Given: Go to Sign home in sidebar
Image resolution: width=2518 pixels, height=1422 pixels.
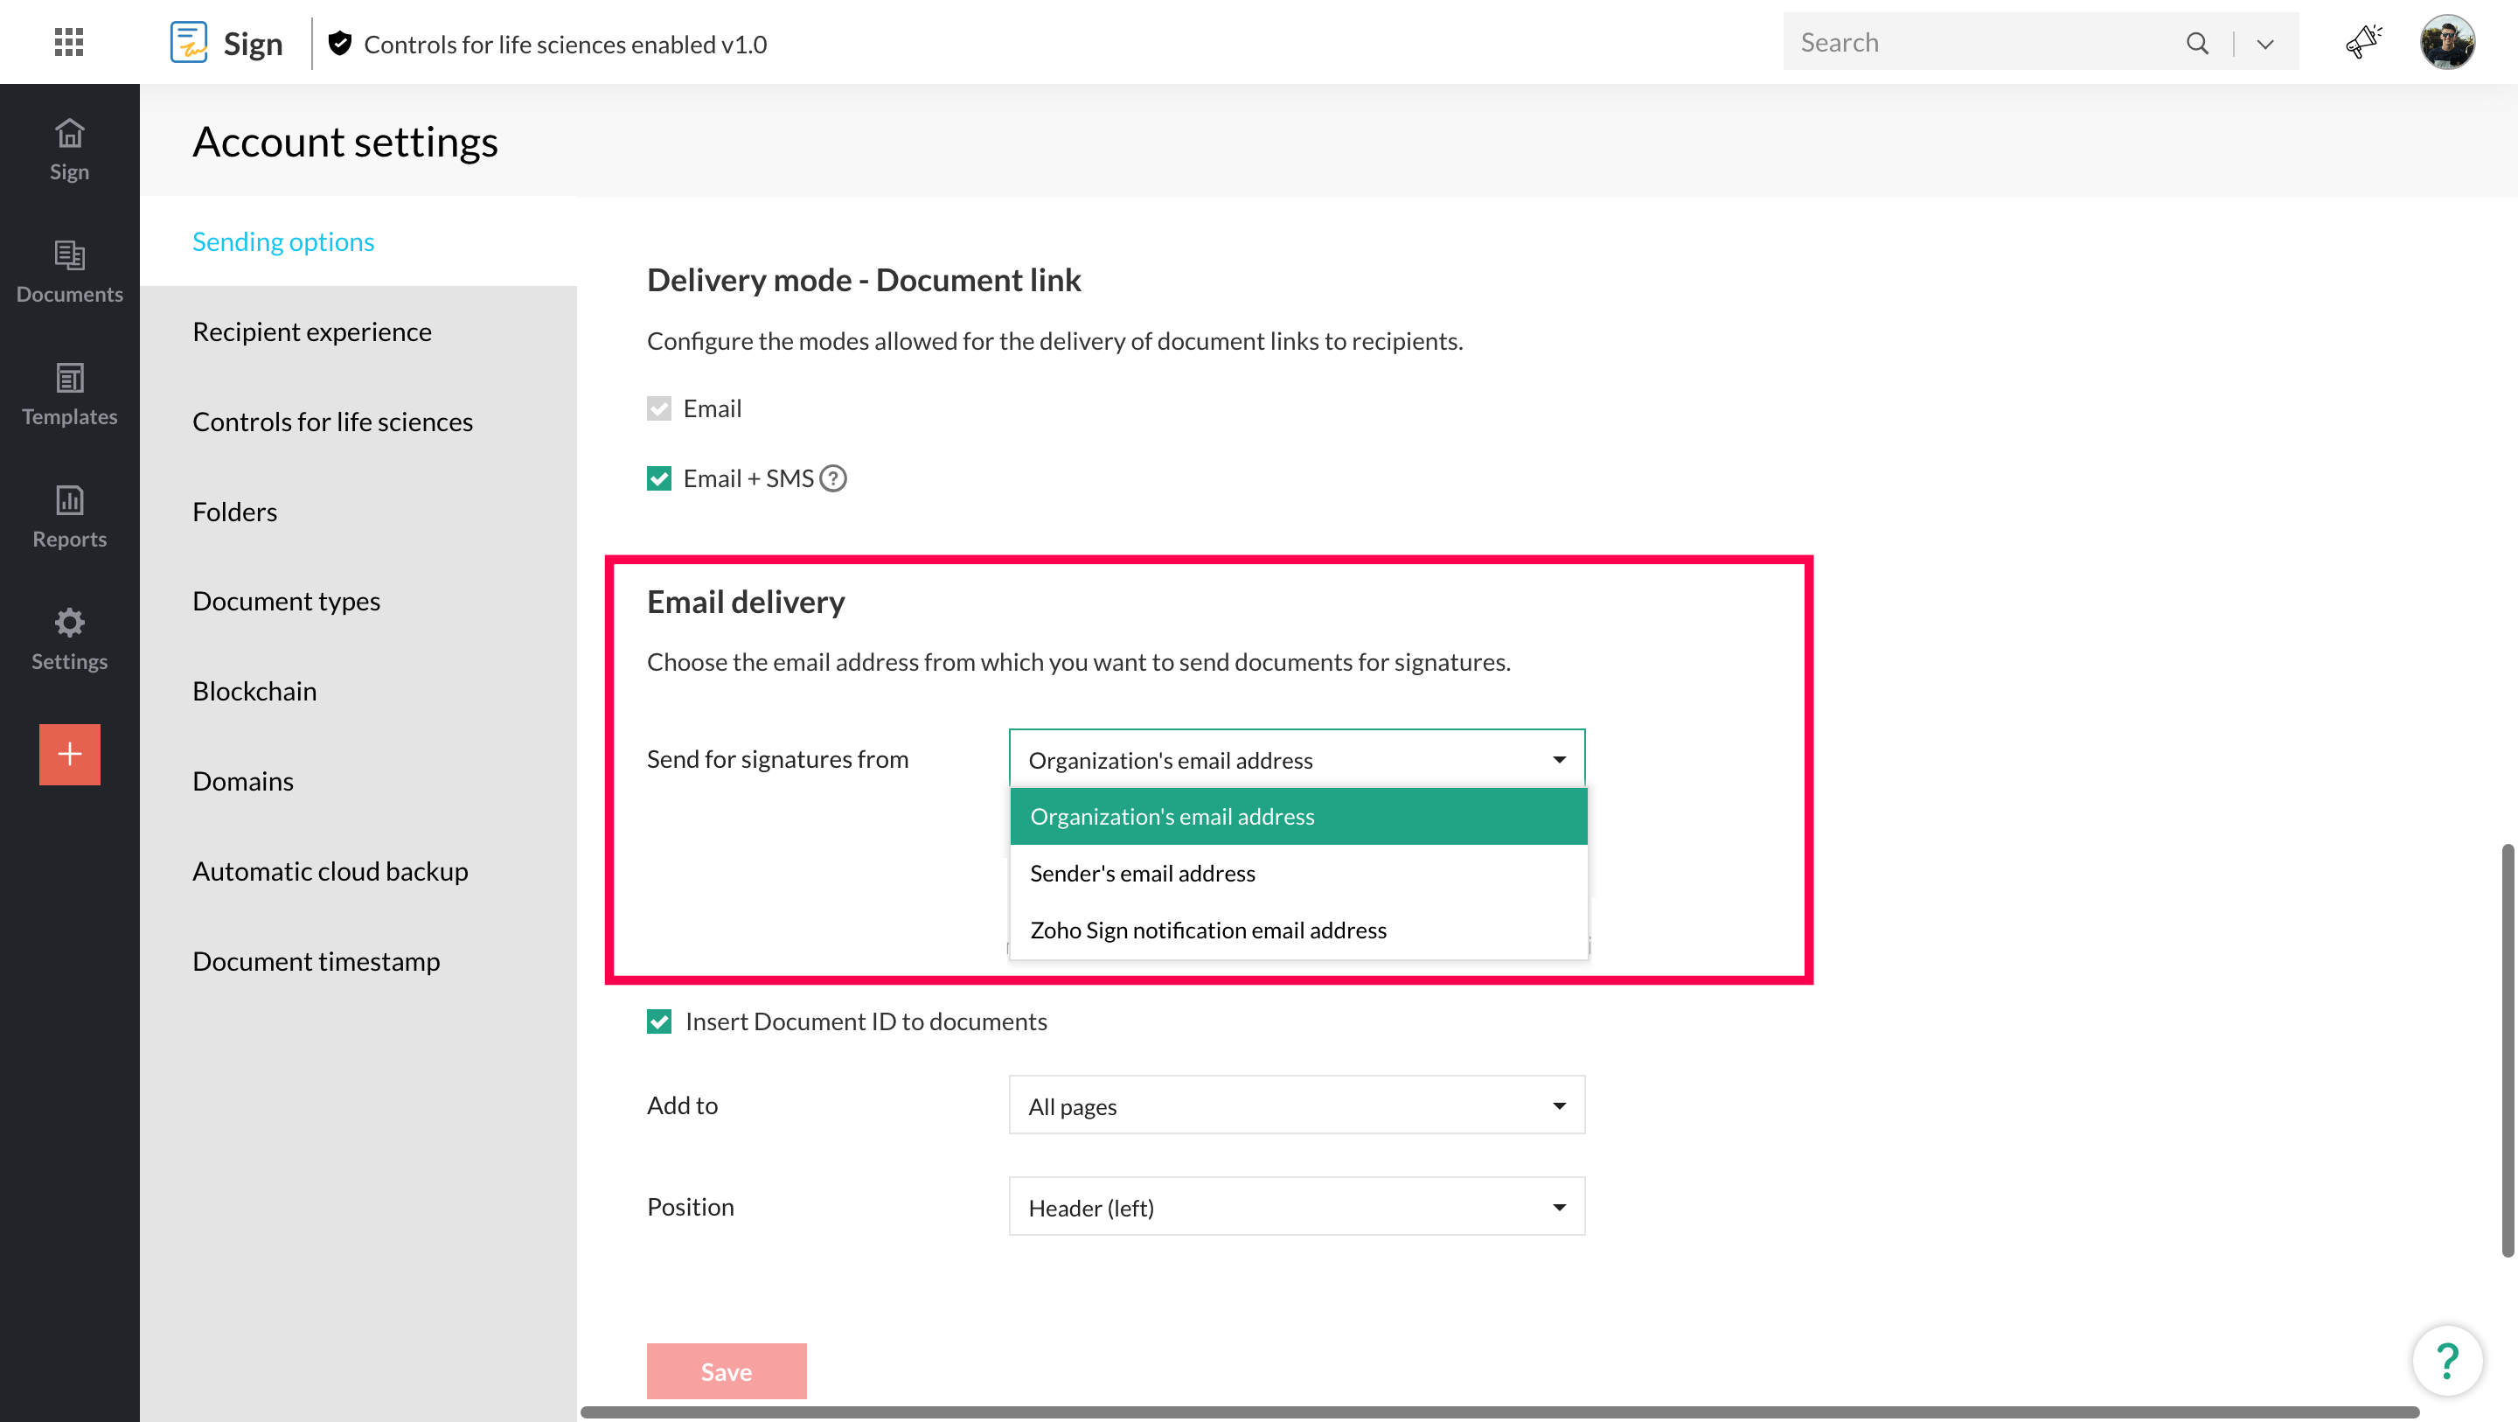Looking at the screenshot, I should pyautogui.click(x=69, y=150).
